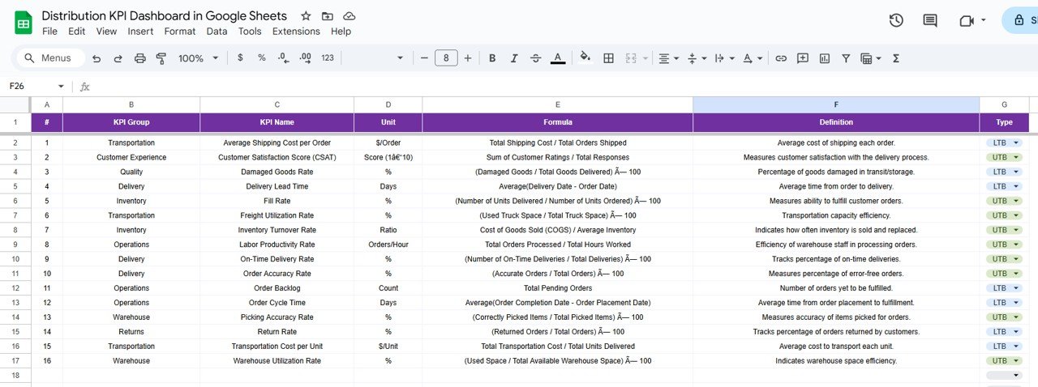The image size is (1038, 387).
Task: Click the font size field
Action: [x=446, y=58]
